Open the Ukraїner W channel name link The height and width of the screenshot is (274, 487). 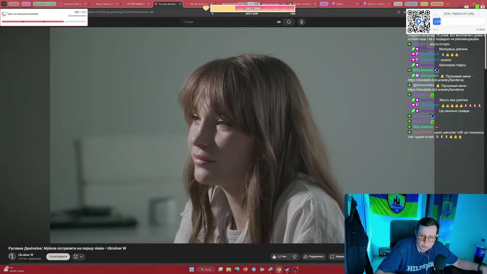25,255
